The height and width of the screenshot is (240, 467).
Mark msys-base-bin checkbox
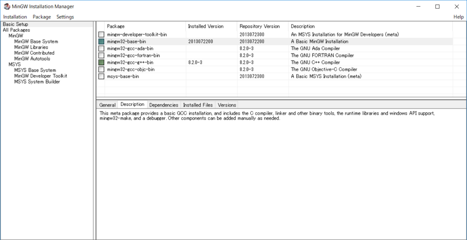click(101, 77)
